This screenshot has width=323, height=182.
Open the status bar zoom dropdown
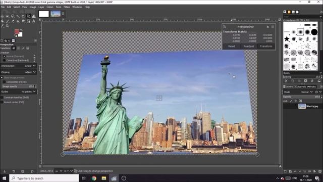(x=68, y=171)
